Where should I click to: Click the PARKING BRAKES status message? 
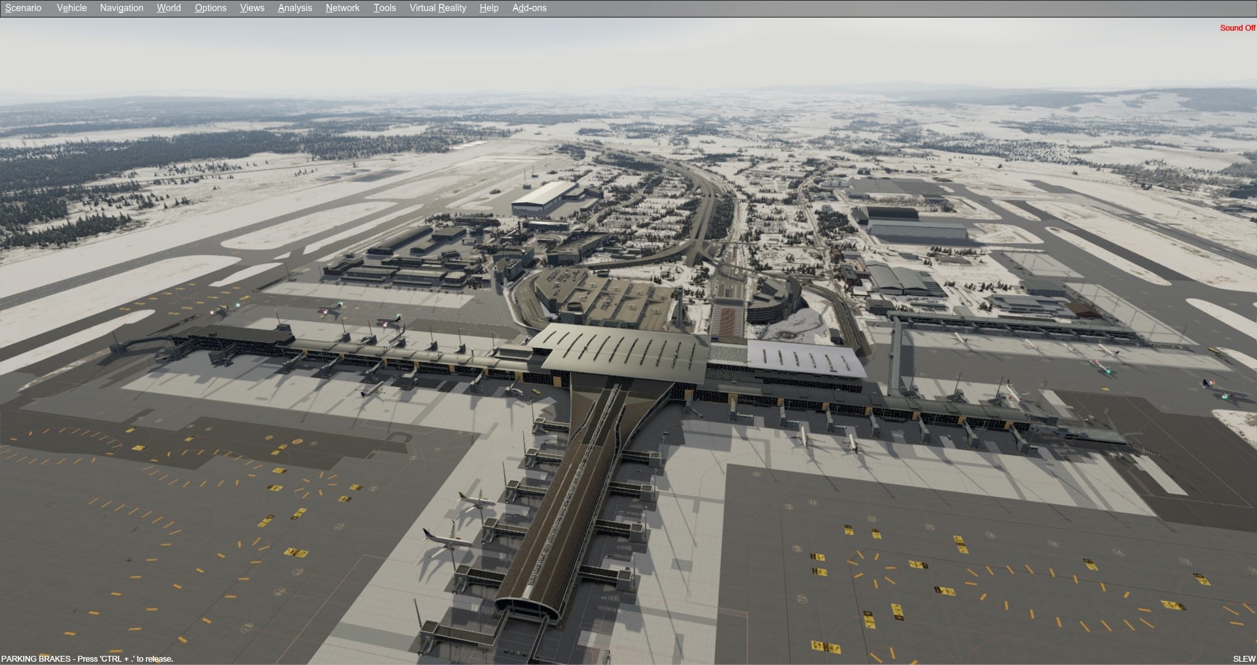point(87,658)
